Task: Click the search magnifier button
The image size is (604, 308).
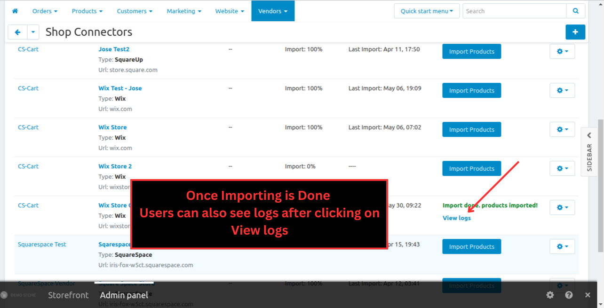Action: (576, 11)
